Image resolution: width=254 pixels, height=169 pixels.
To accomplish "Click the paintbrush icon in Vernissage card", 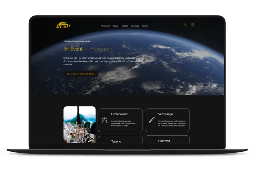I will [x=152, y=120].
